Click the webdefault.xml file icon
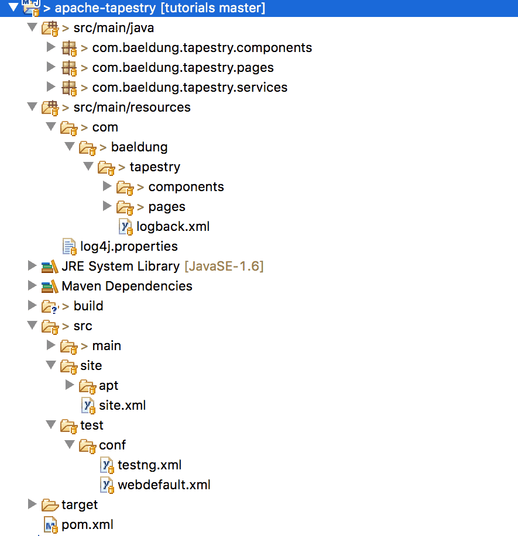Image resolution: width=518 pixels, height=536 pixels. (107, 485)
